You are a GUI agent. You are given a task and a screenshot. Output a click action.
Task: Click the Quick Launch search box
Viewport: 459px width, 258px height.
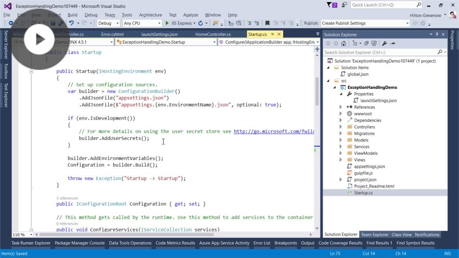click(x=383, y=5)
